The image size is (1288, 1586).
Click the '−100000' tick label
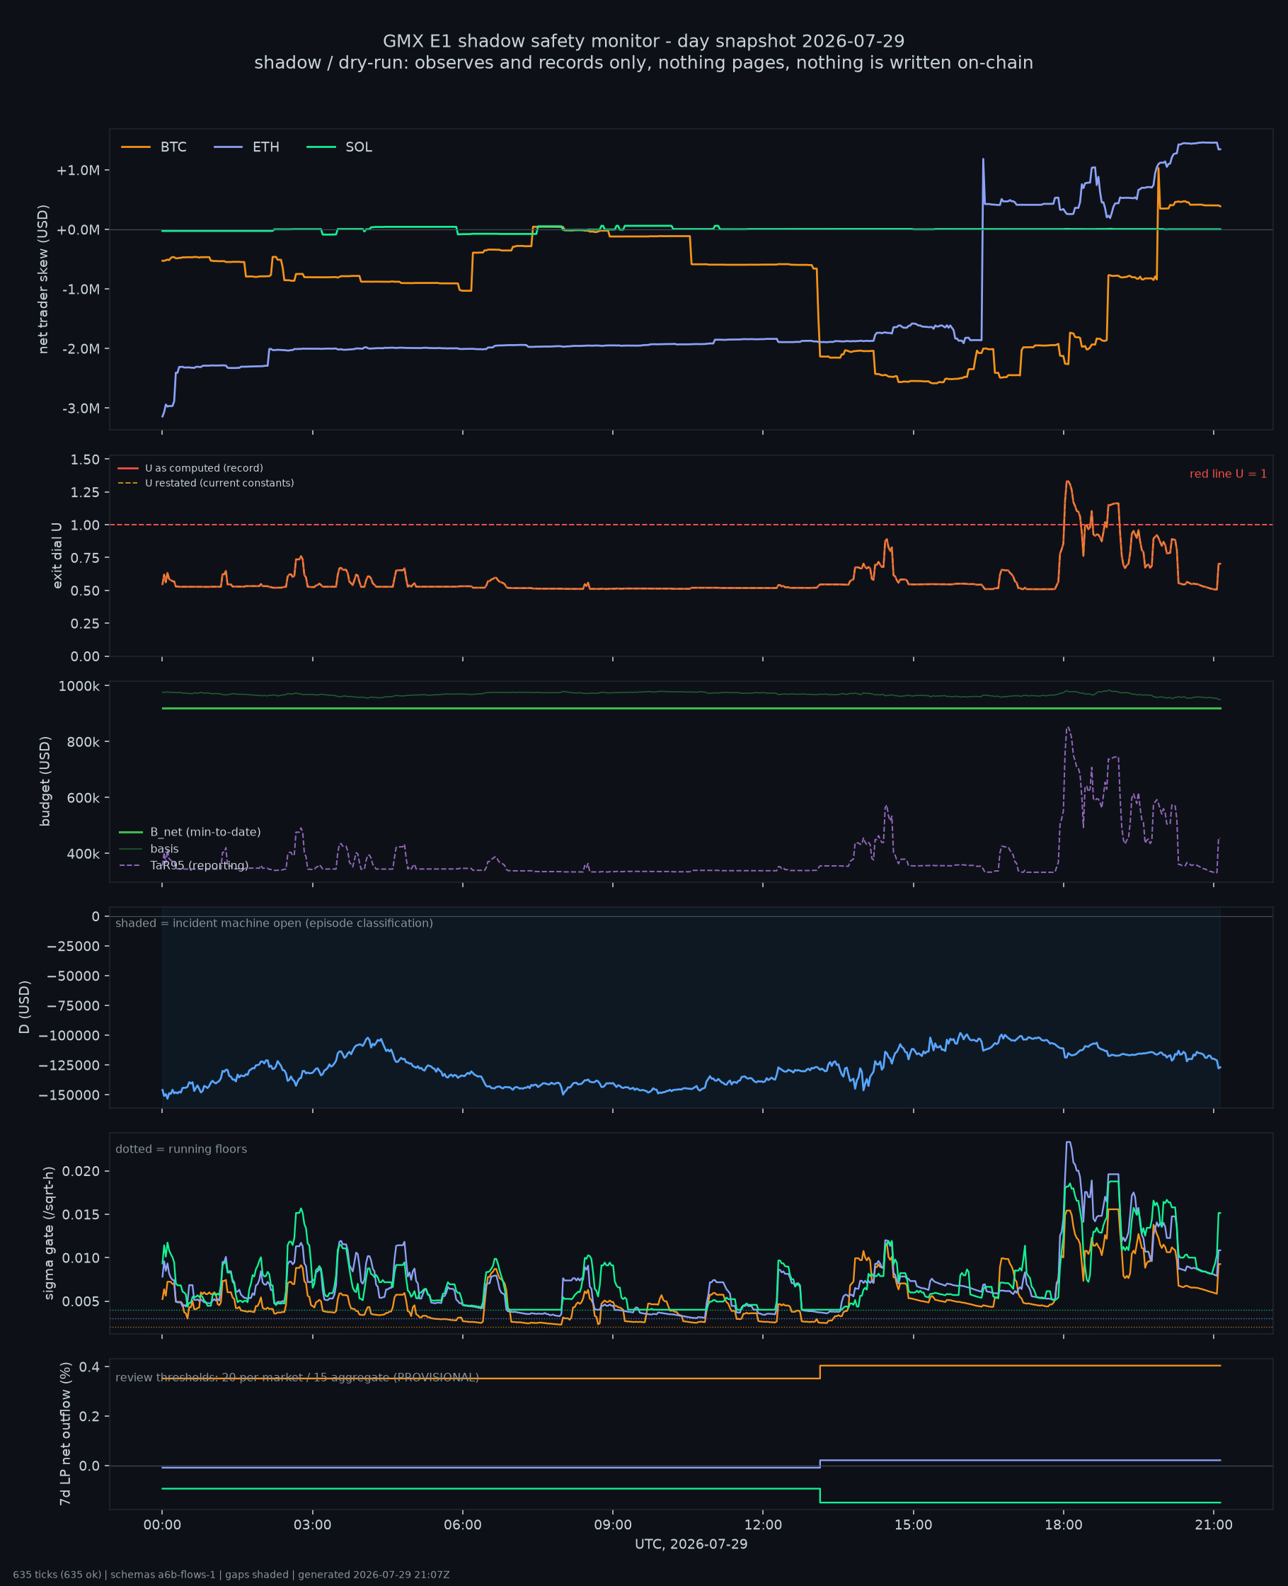[70, 1035]
